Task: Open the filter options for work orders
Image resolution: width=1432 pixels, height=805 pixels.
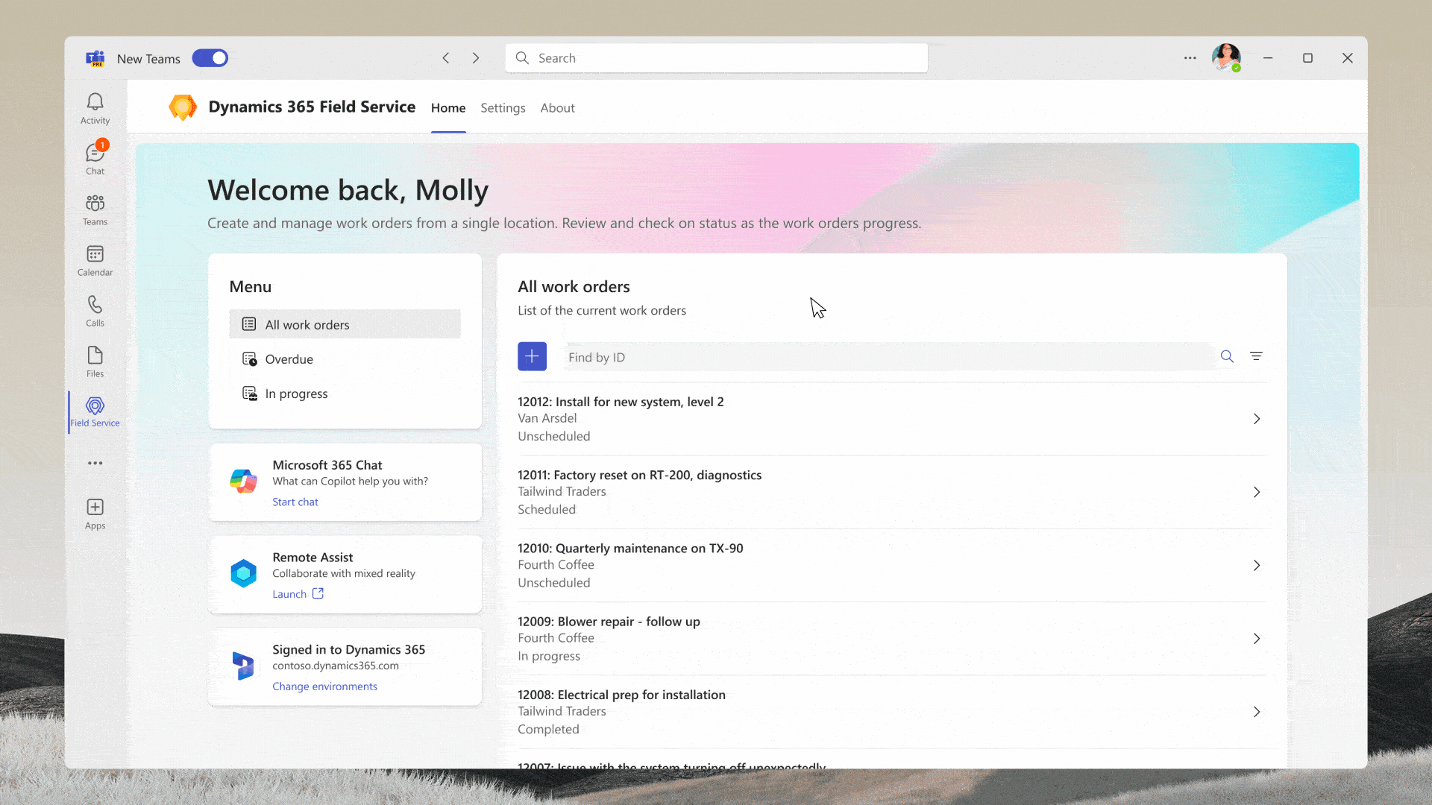Action: click(x=1257, y=356)
